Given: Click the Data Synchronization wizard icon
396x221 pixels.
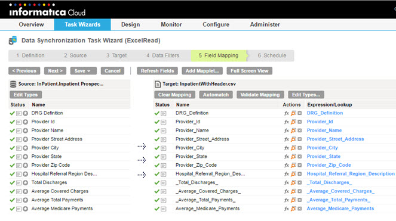Looking at the screenshot, I should pos(13,41).
